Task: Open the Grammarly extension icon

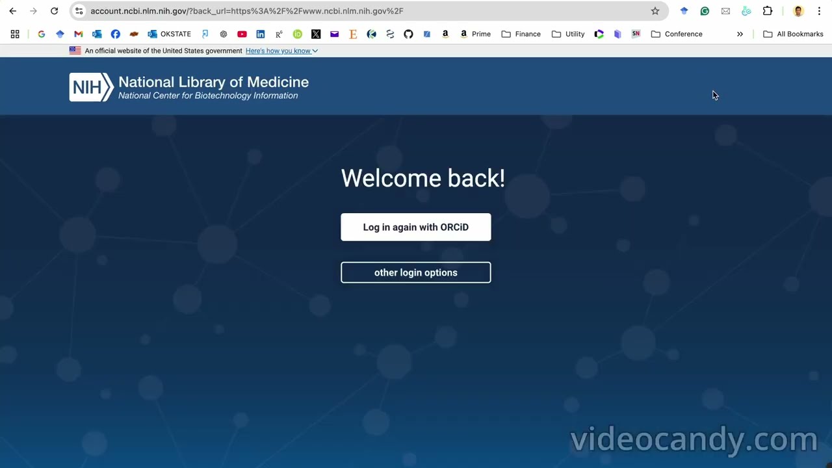Action: [x=705, y=11]
